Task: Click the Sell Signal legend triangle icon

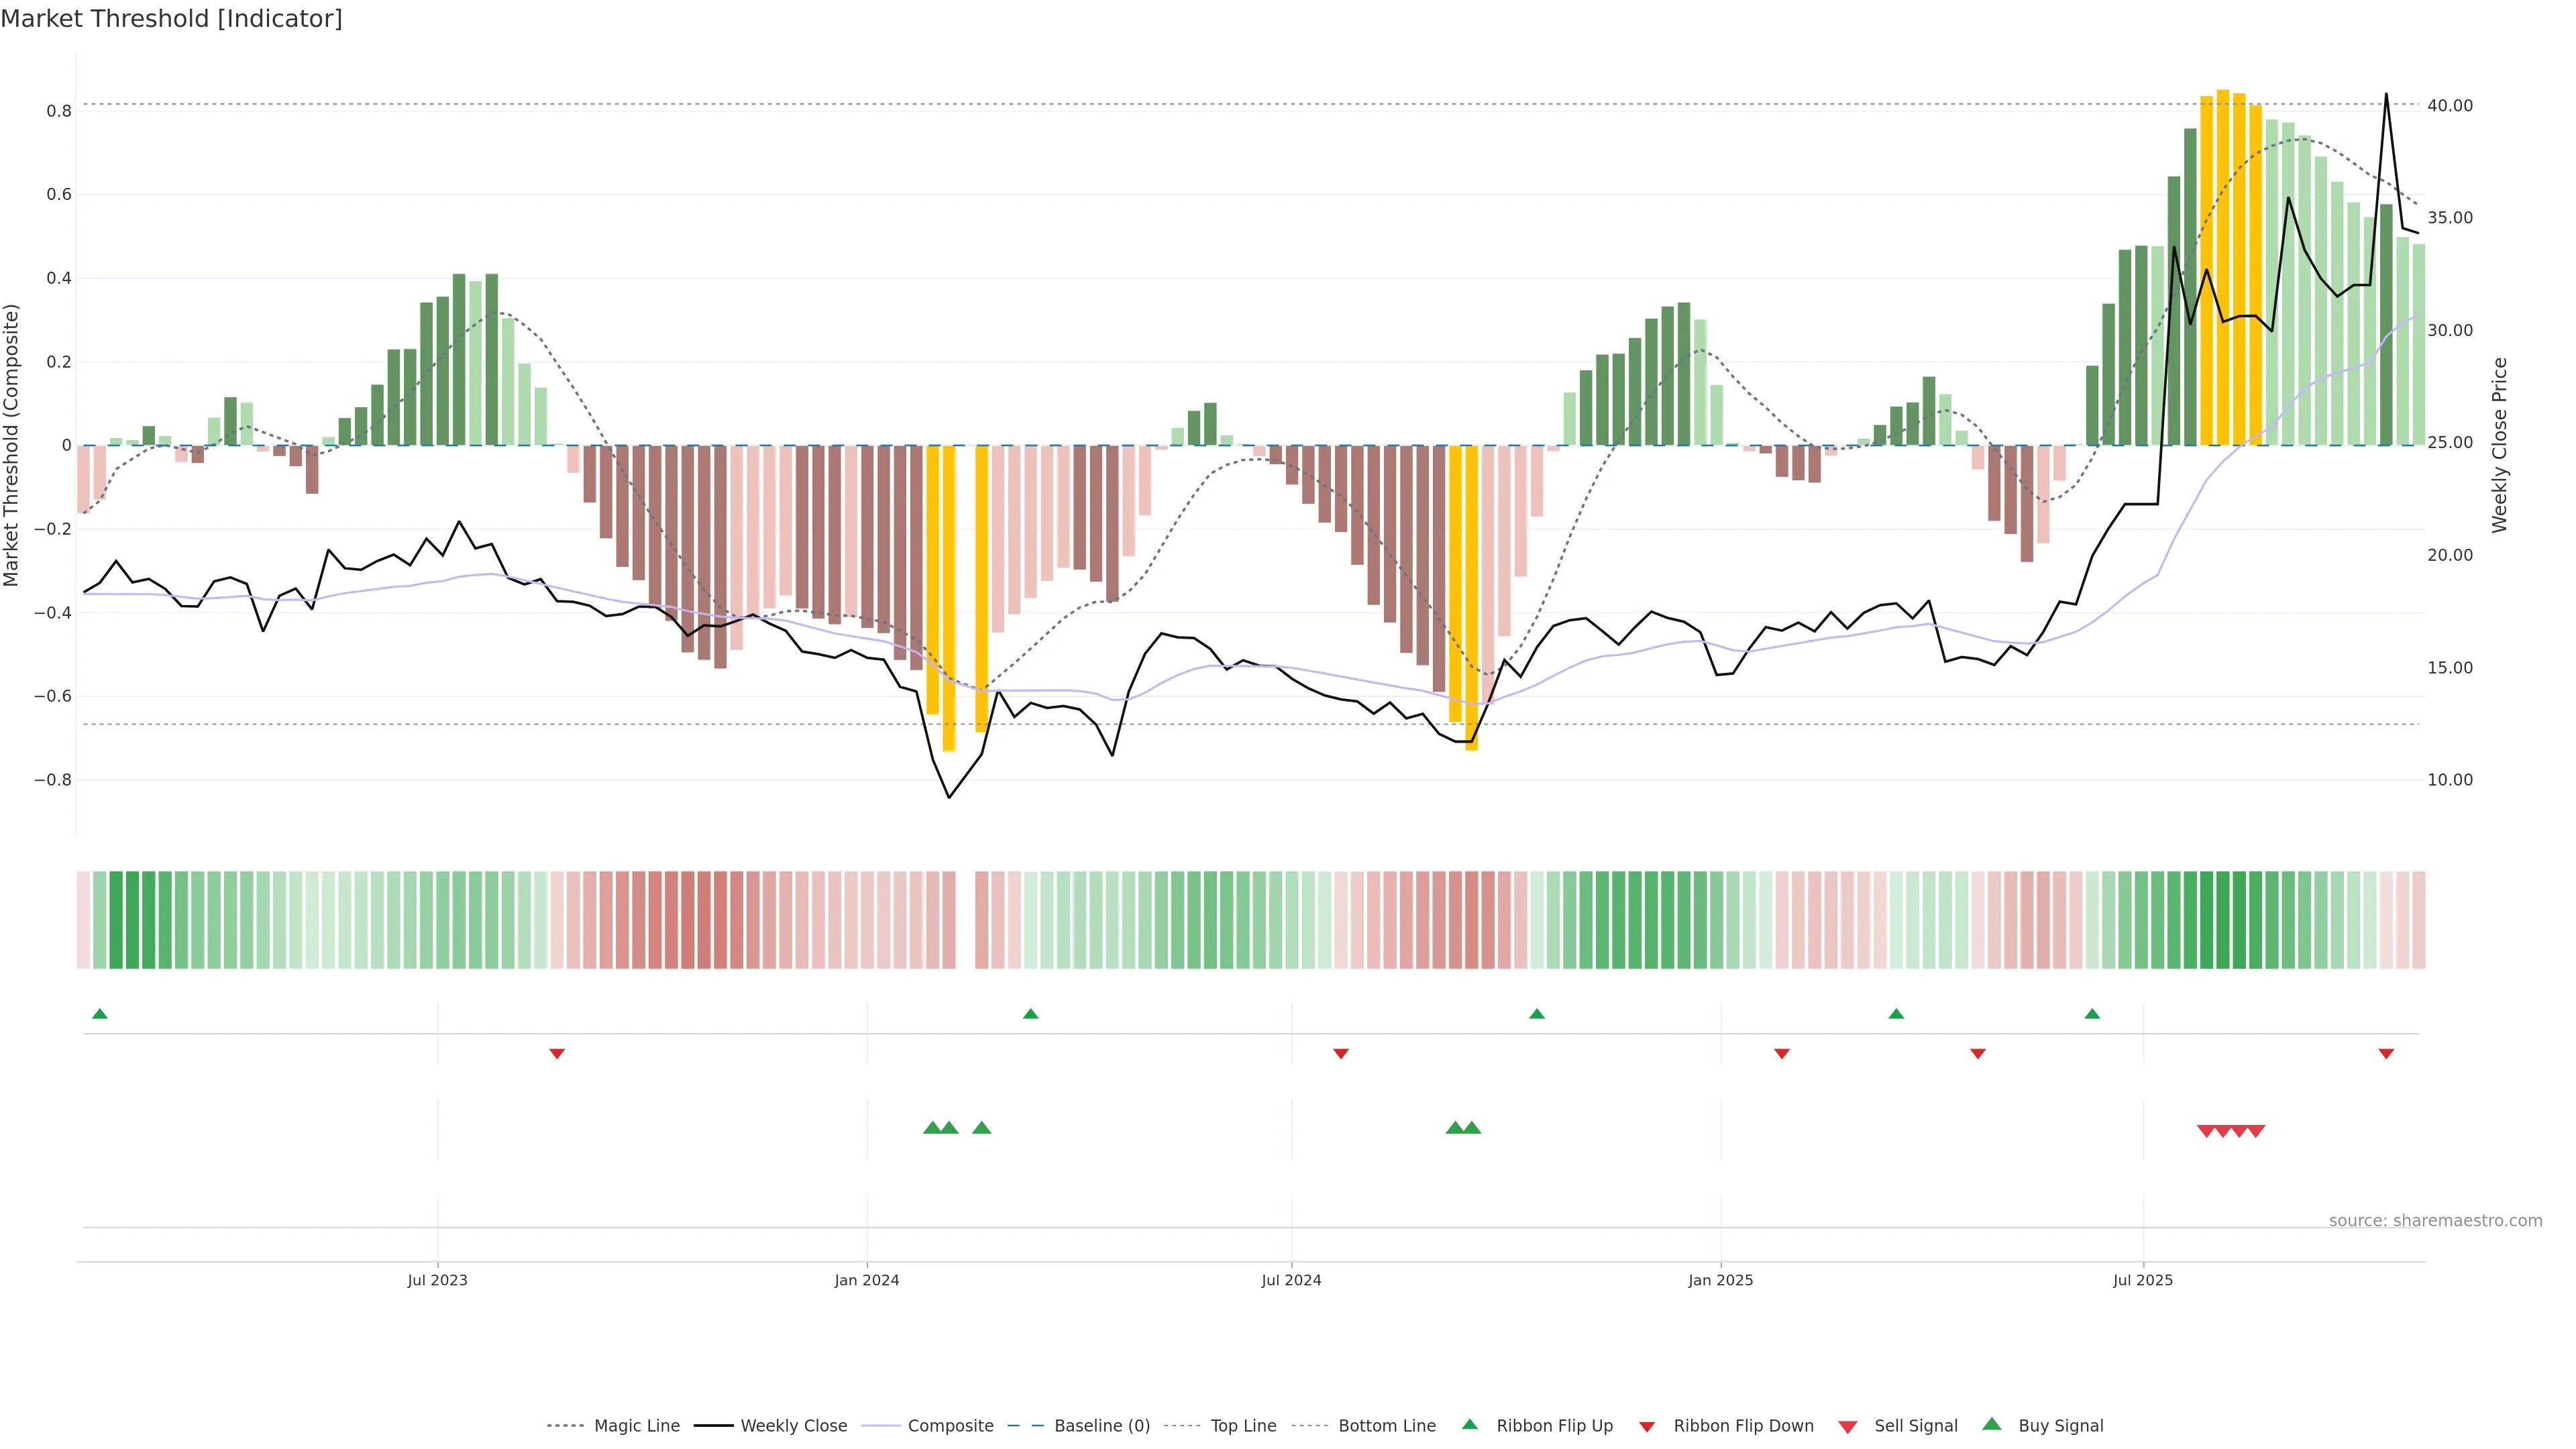Action: coord(1847,1426)
